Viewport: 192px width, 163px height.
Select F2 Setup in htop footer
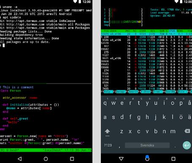(119, 92)
